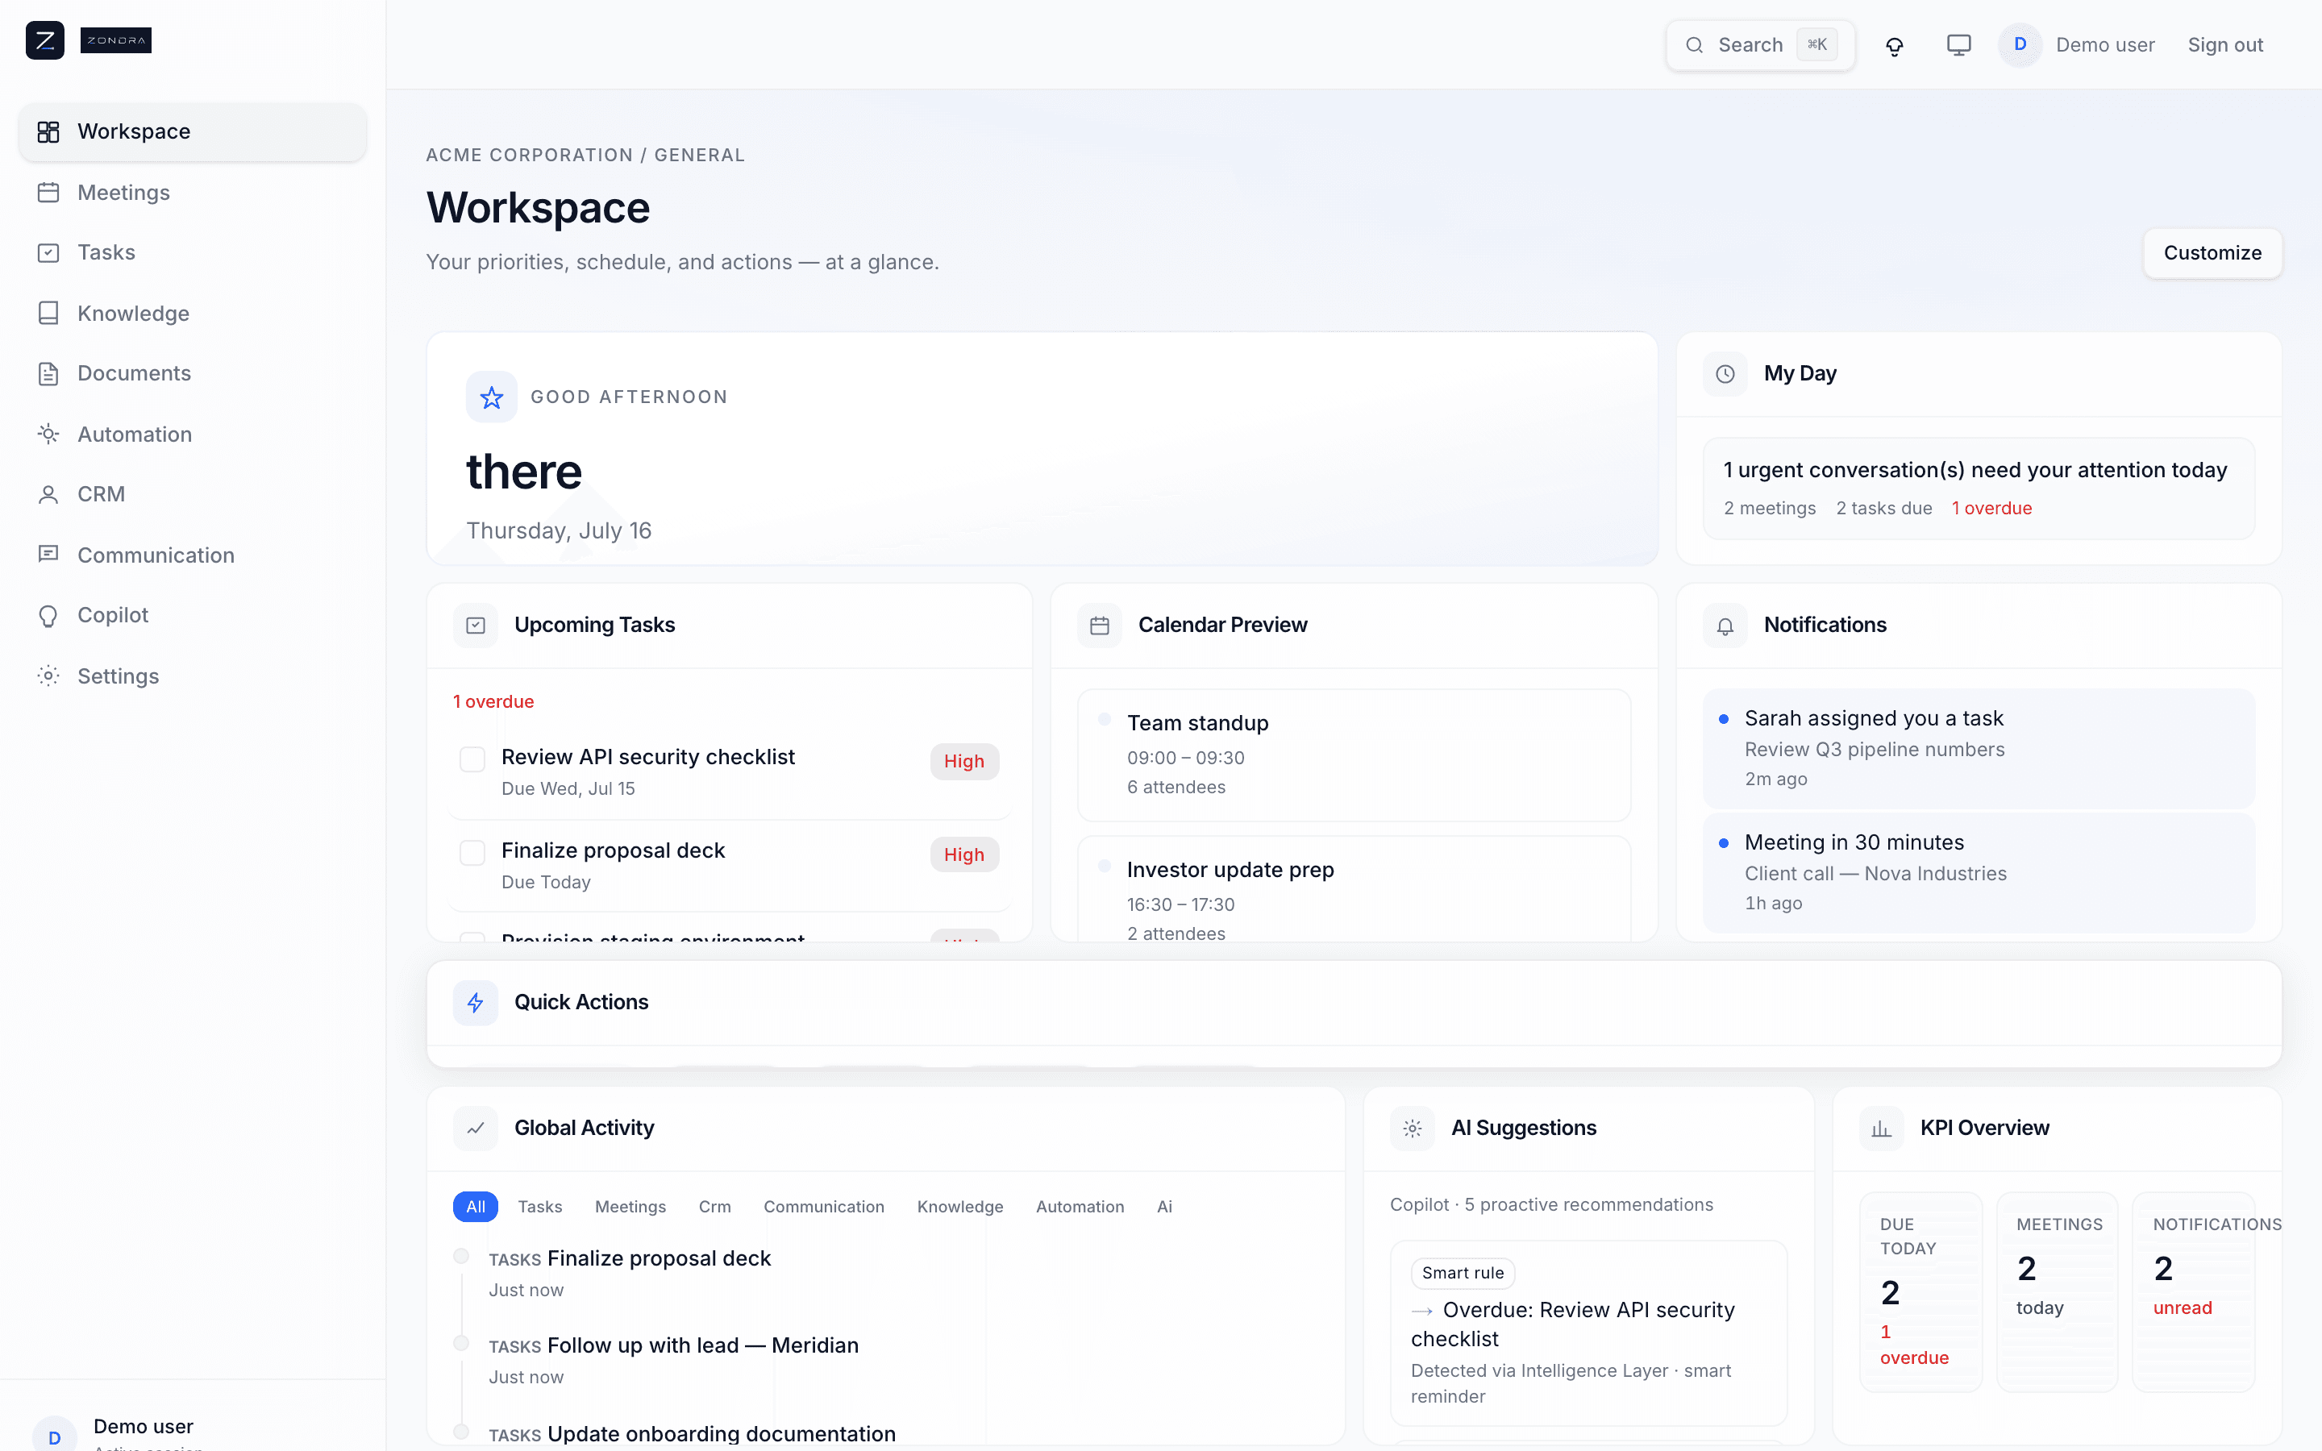The width and height of the screenshot is (2322, 1451).
Task: Click the KPI Overview bar chart icon
Action: (x=1882, y=1129)
